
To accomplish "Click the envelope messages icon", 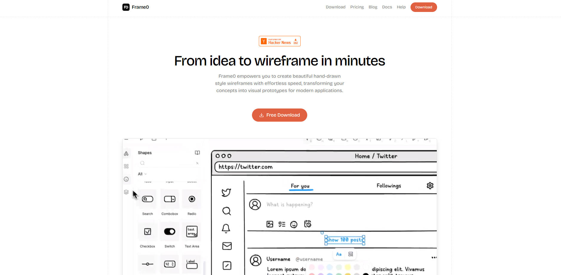I will click(x=227, y=246).
